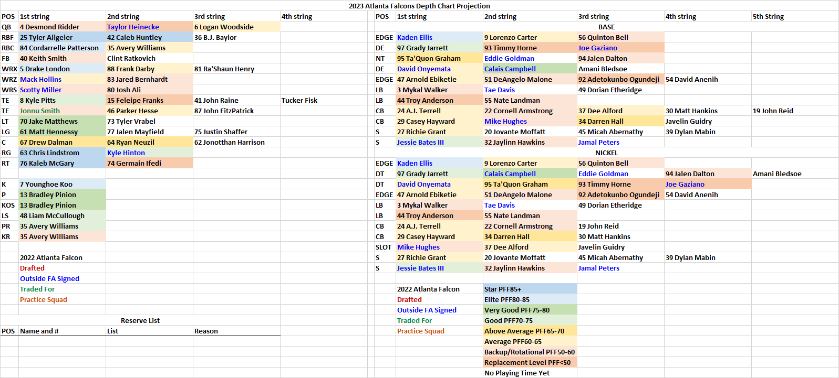
Task: Click the 'Name and #' header cell
Action: [x=62, y=331]
